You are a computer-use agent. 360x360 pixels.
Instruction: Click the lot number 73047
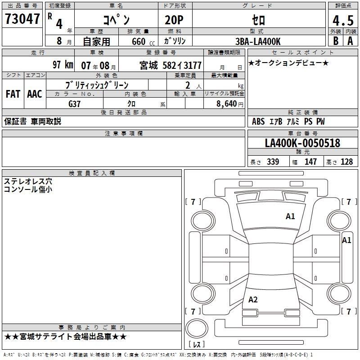pos(22,19)
